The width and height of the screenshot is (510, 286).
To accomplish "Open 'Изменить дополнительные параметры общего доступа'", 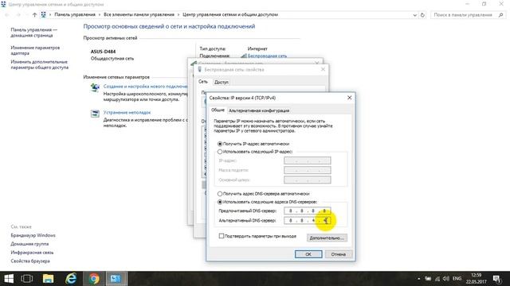I will coord(39,64).
